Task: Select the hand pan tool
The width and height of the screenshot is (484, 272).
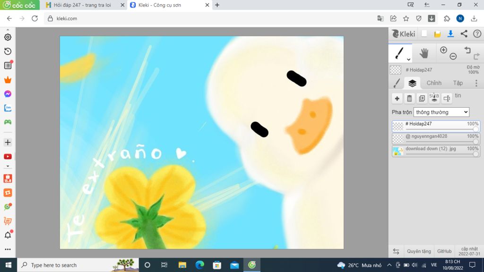Action: pos(424,53)
